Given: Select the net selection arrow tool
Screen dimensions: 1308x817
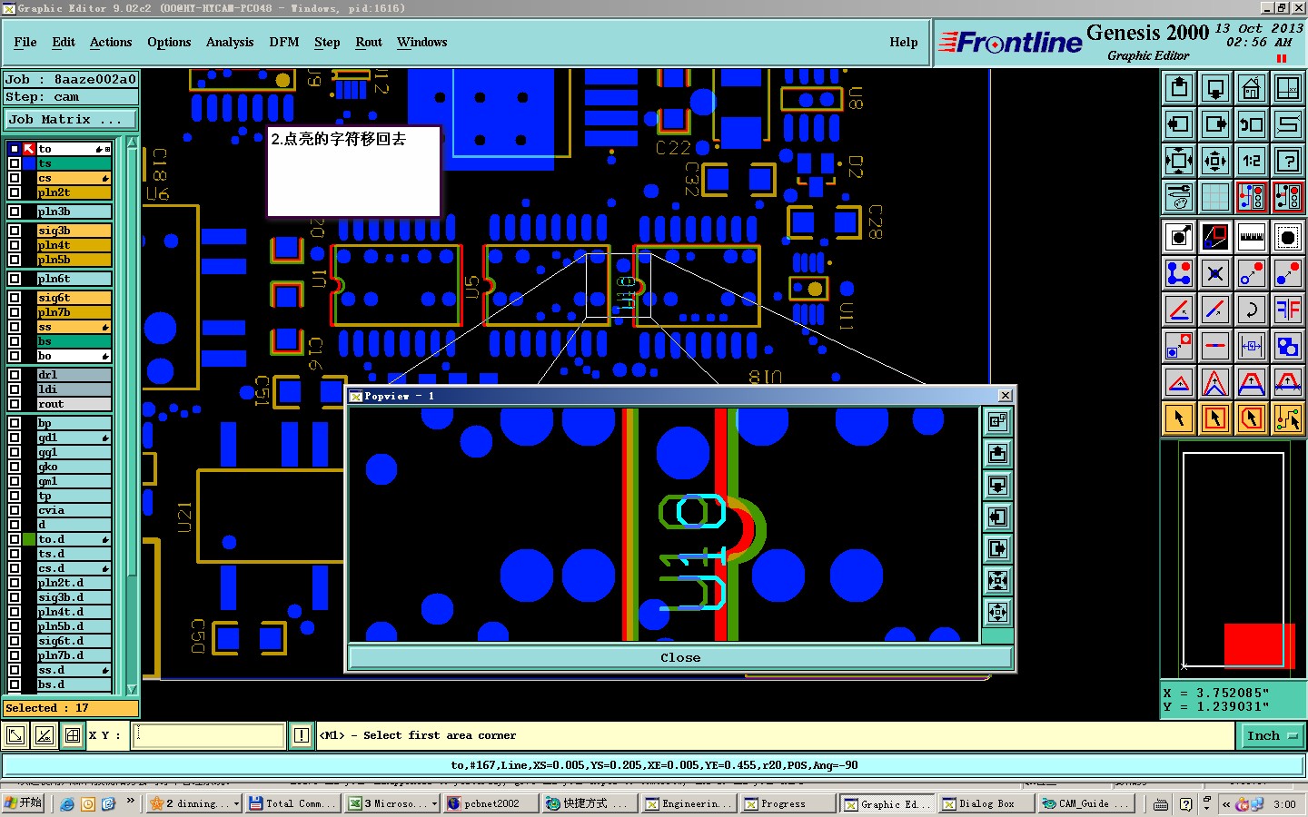Looking at the screenshot, I should pyautogui.click(x=1288, y=418).
